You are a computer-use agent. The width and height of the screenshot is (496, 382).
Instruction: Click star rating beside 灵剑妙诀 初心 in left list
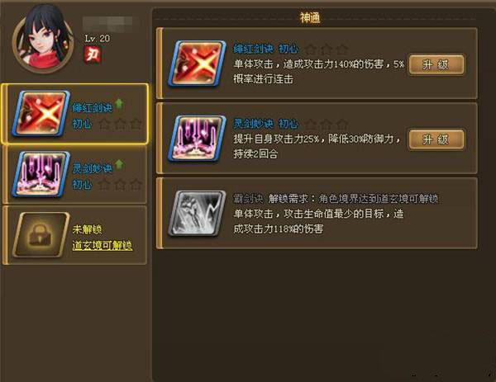coord(120,184)
